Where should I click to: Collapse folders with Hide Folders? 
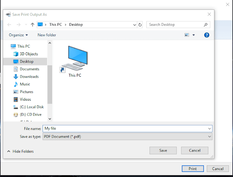coord(20,151)
